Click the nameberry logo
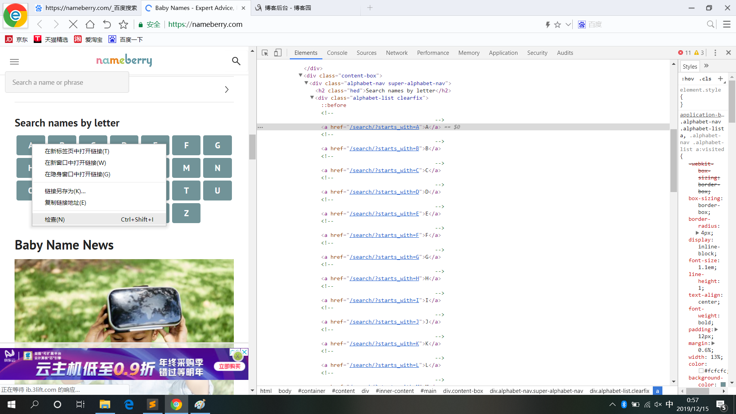Image resolution: width=736 pixels, height=414 pixels. [124, 60]
